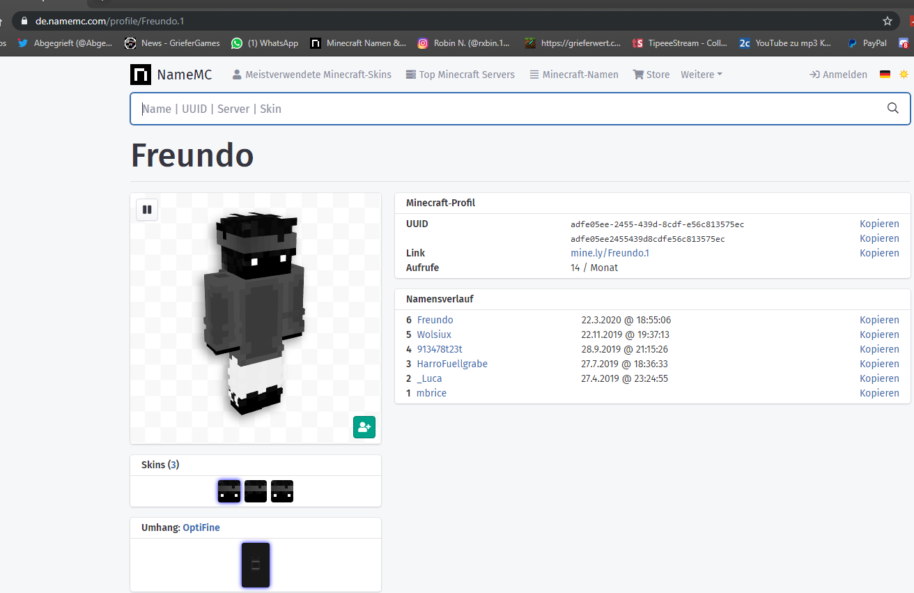Toggle the sun theme icon

[904, 75]
